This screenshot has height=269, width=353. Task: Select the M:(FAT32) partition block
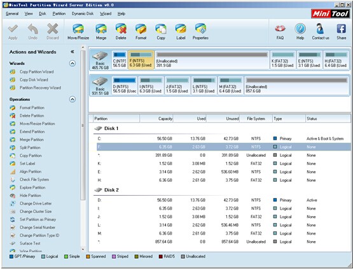230,85
